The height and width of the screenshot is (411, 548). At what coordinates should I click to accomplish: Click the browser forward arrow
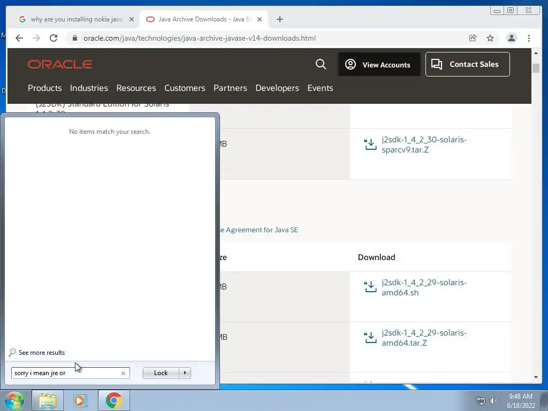coord(36,38)
